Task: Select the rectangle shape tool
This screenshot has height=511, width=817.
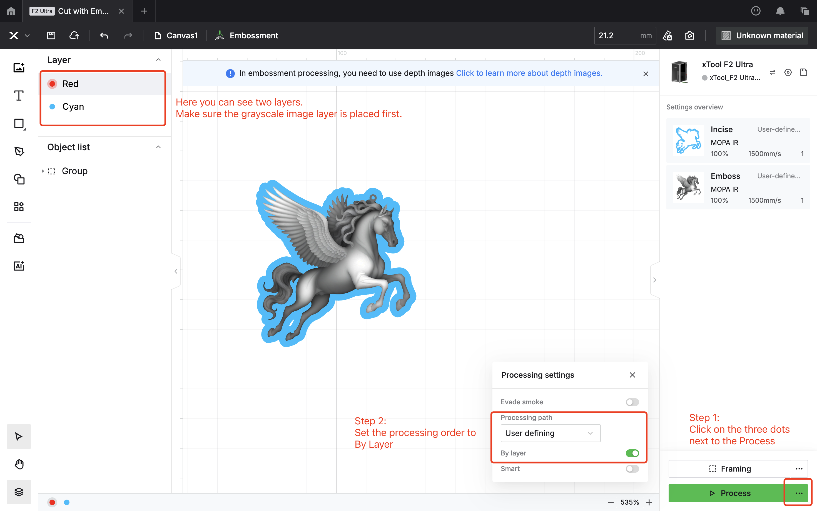Action: coord(19,124)
